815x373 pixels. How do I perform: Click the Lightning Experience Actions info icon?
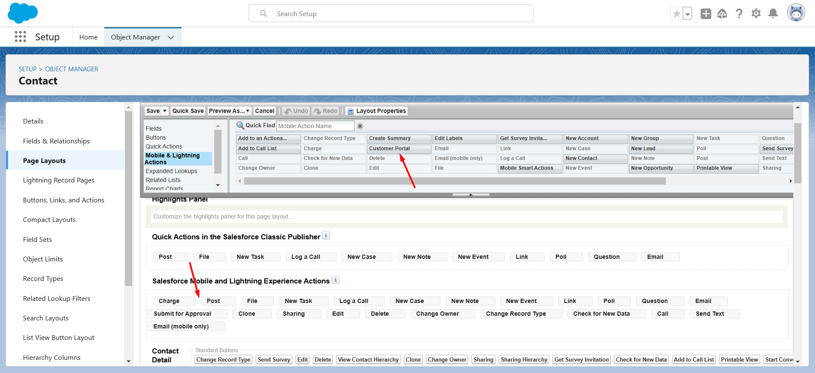335,280
